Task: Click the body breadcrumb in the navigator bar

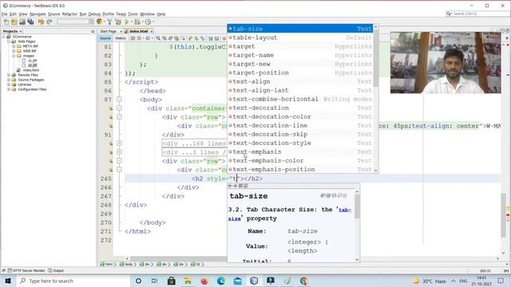Action: (126, 264)
